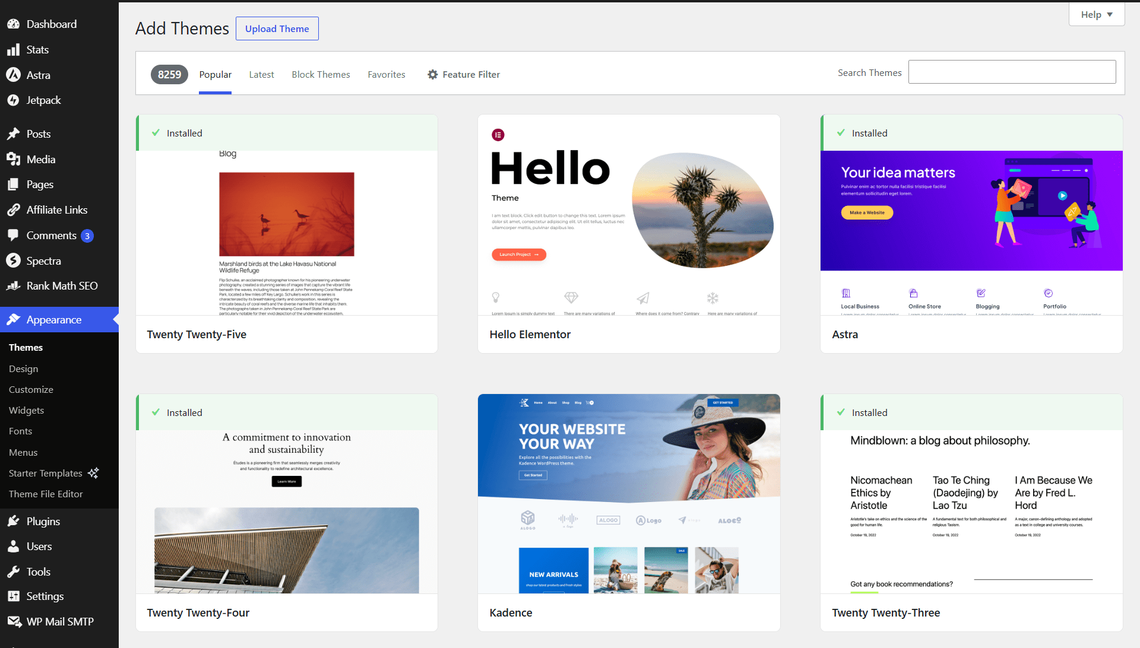Viewport: 1140px width, 648px height.
Task: Click the Twenty Twenty-Four theme name
Action: click(198, 612)
